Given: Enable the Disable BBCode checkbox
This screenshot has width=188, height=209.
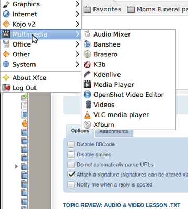Looking at the screenshot, I should click(71, 144).
